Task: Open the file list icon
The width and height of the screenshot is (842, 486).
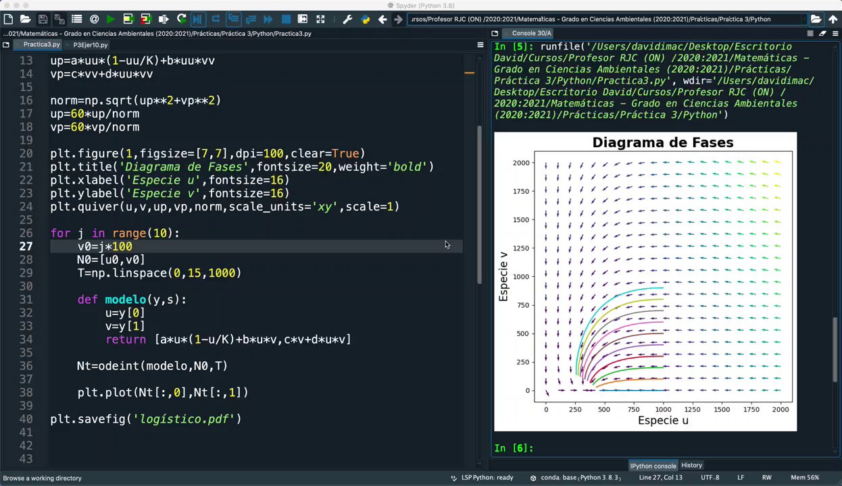Action: click(x=77, y=19)
